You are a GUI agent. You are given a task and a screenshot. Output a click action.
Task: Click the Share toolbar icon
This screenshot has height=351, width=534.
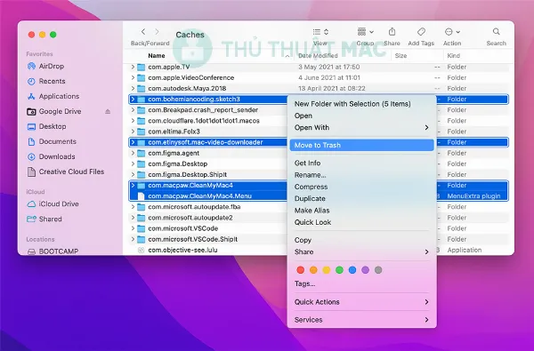[392, 32]
